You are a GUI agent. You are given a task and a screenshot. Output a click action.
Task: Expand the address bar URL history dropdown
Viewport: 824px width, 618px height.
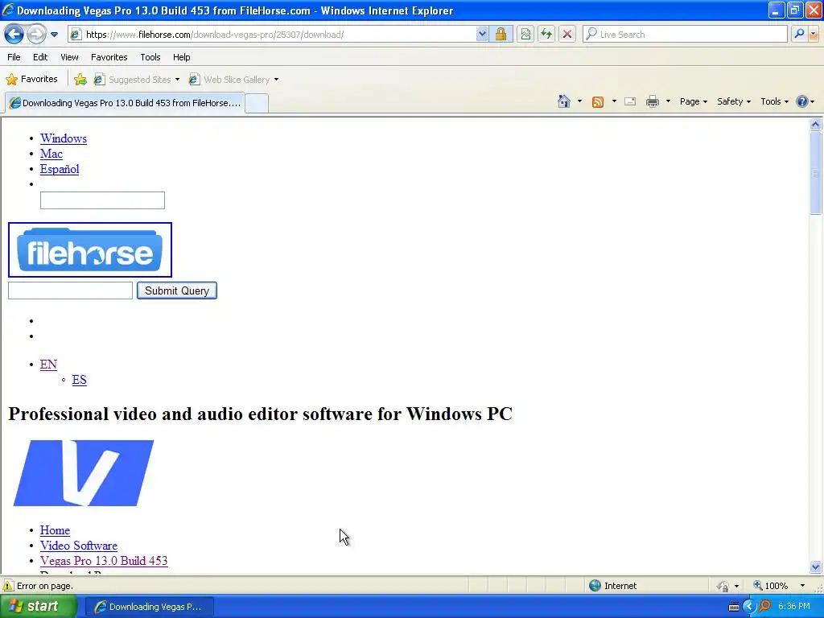pos(482,35)
